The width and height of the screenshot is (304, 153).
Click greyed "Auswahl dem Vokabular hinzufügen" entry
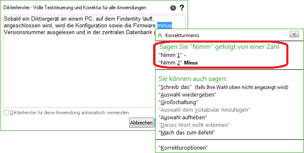pyautogui.click(x=204, y=110)
